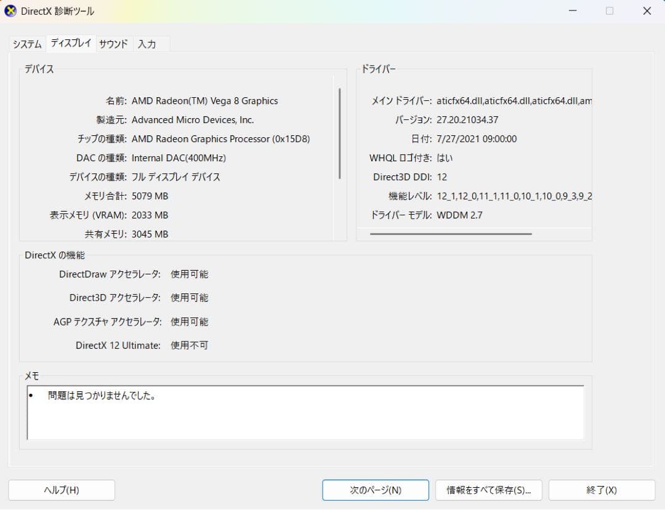Click the 問題は見つかりませんでした note line
Viewport: 665px width, 510px height.
click(101, 396)
